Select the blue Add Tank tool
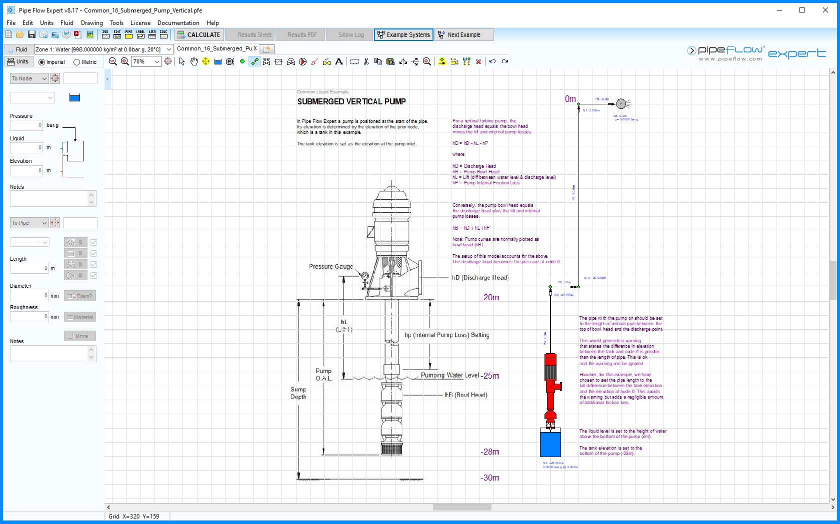The image size is (840, 524). (218, 61)
